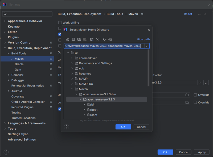Click the file tree vertical scrollbar
213x157 pixels.
coord(149,68)
